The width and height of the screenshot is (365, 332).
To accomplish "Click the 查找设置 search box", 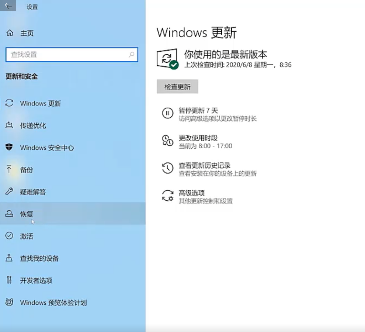I will (72, 55).
